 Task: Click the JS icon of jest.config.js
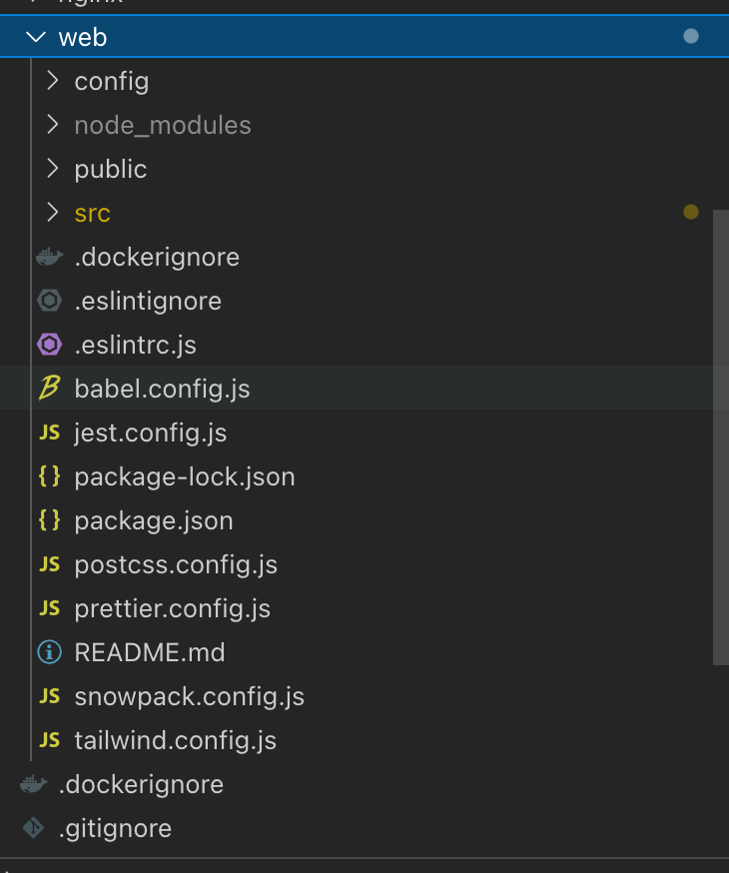[49, 433]
